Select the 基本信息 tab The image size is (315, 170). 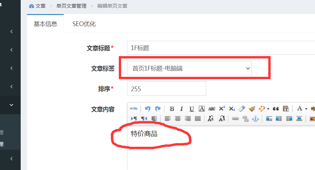pyautogui.click(x=45, y=24)
